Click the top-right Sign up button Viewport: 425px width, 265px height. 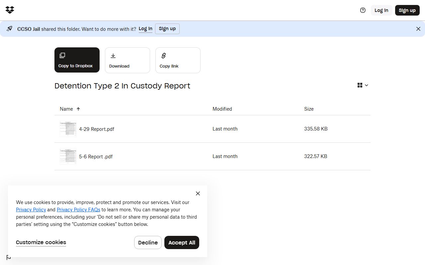tap(407, 10)
